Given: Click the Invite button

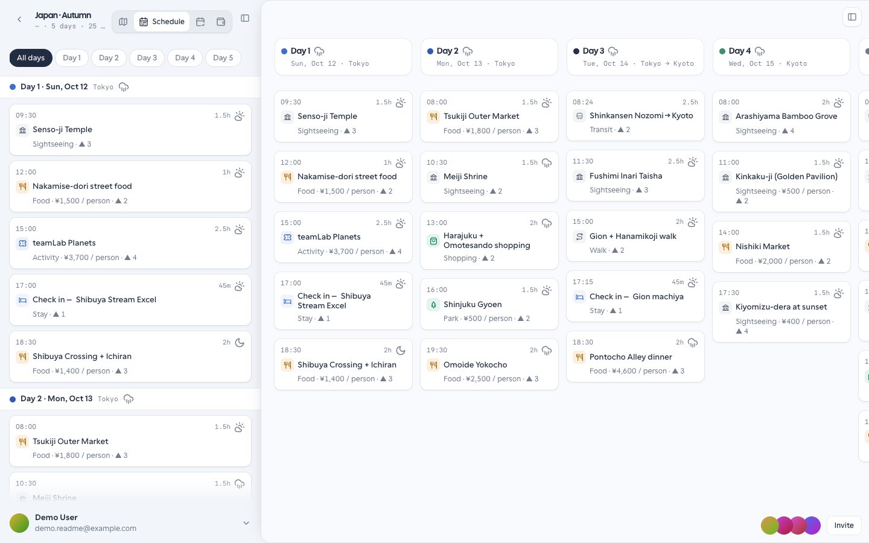Looking at the screenshot, I should pos(844,526).
